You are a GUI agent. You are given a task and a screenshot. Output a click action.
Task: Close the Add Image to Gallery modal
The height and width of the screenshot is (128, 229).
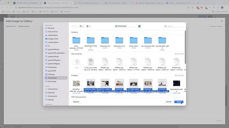click(x=222, y=21)
